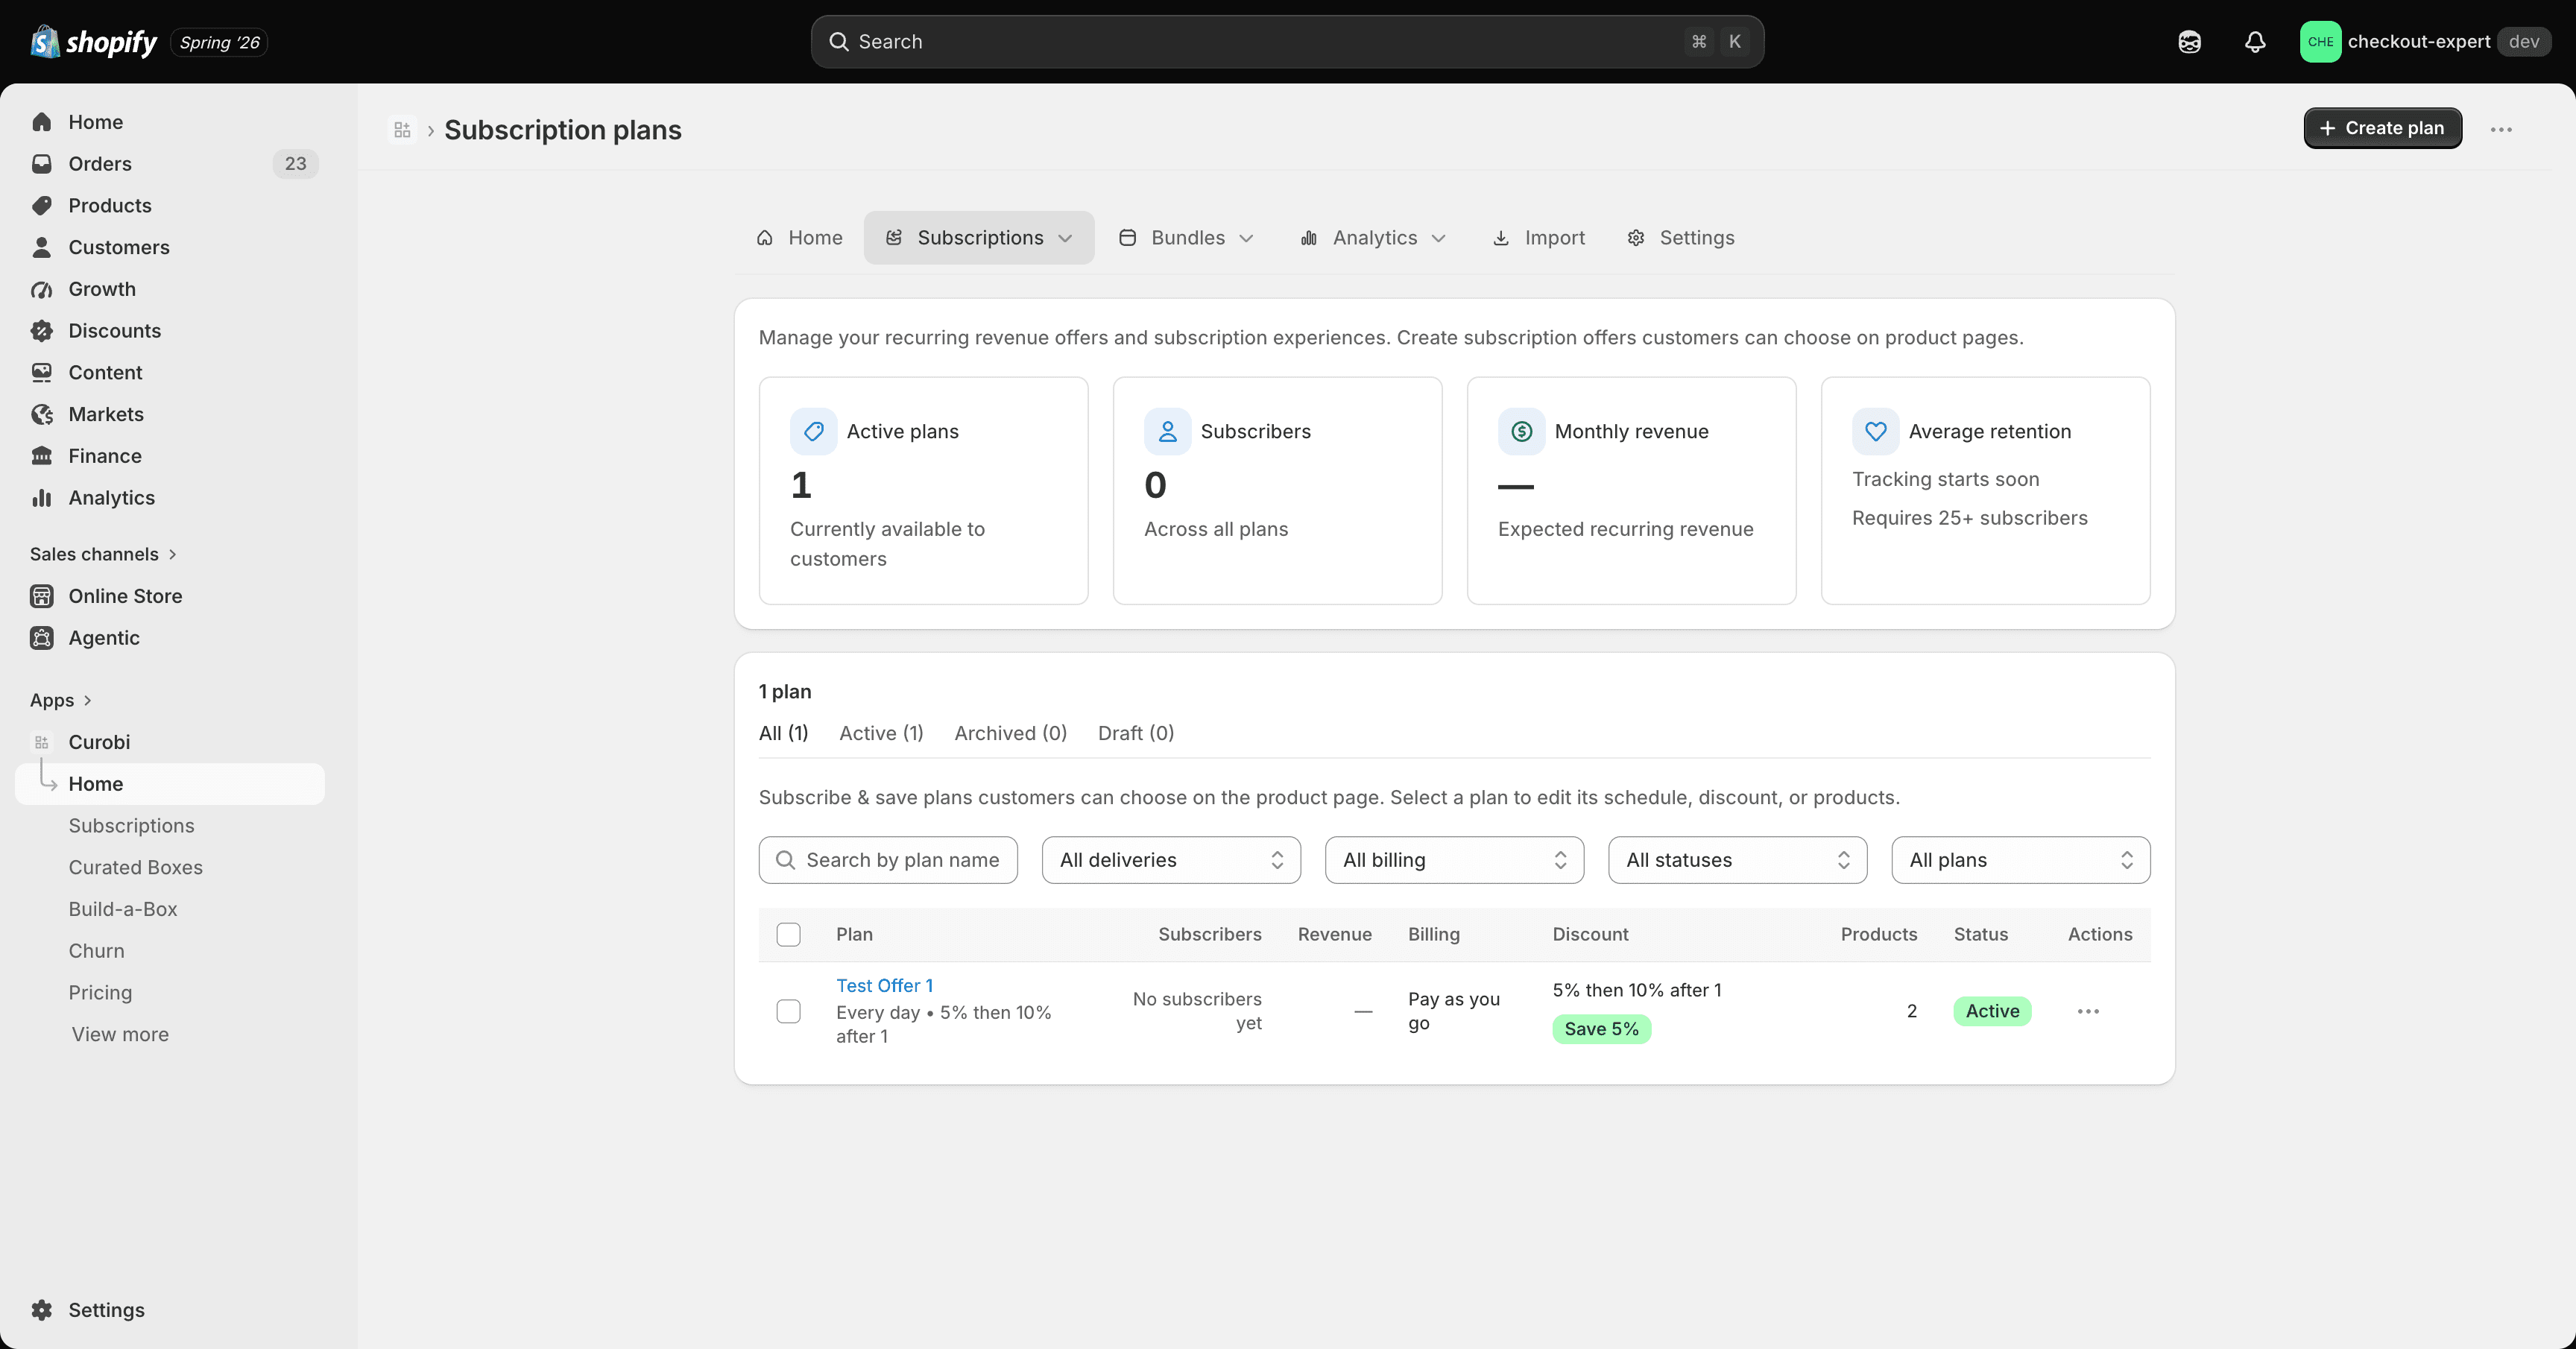Image resolution: width=2576 pixels, height=1349 pixels.
Task: Click the Discounts badge icon
Action: [x=42, y=331]
